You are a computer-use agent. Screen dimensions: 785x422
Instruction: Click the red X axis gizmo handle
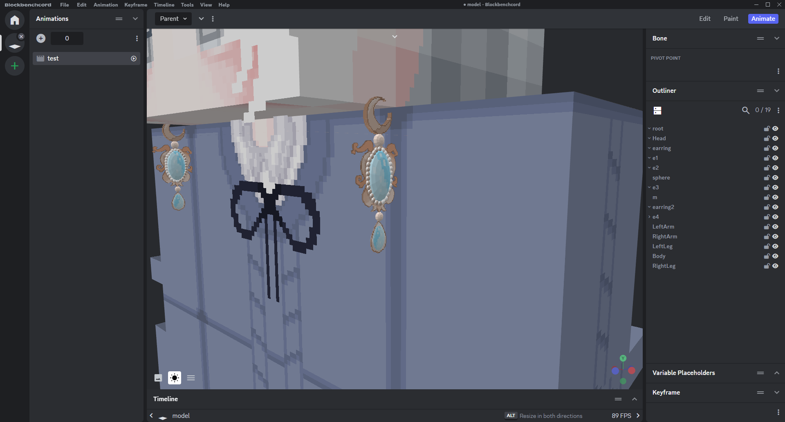tap(632, 370)
